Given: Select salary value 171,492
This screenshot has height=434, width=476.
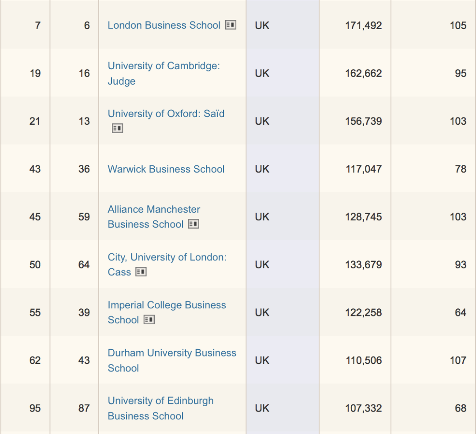Looking at the screenshot, I should (363, 26).
